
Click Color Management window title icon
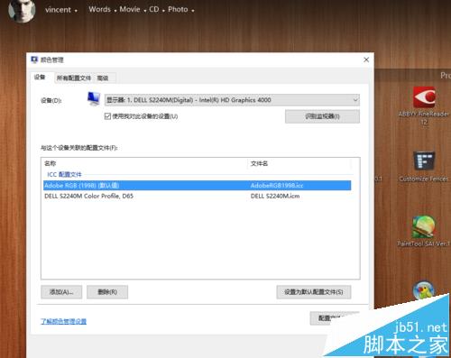(x=35, y=60)
